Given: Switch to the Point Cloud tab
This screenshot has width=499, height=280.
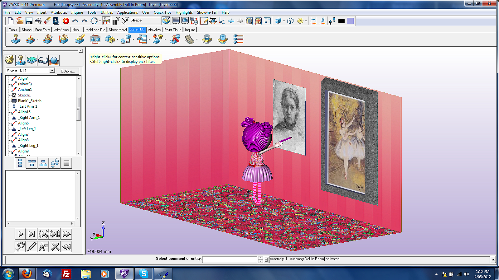Looking at the screenshot, I should coord(173,30).
